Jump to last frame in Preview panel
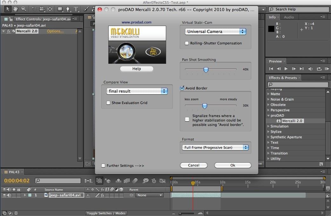The height and width of the screenshot is (216, 331). pyautogui.click(x=302, y=69)
